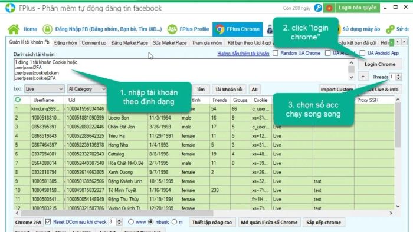This screenshot has width=413, height=232.
Task: Click the Vietnam flag language icon
Action: pos(329,8)
